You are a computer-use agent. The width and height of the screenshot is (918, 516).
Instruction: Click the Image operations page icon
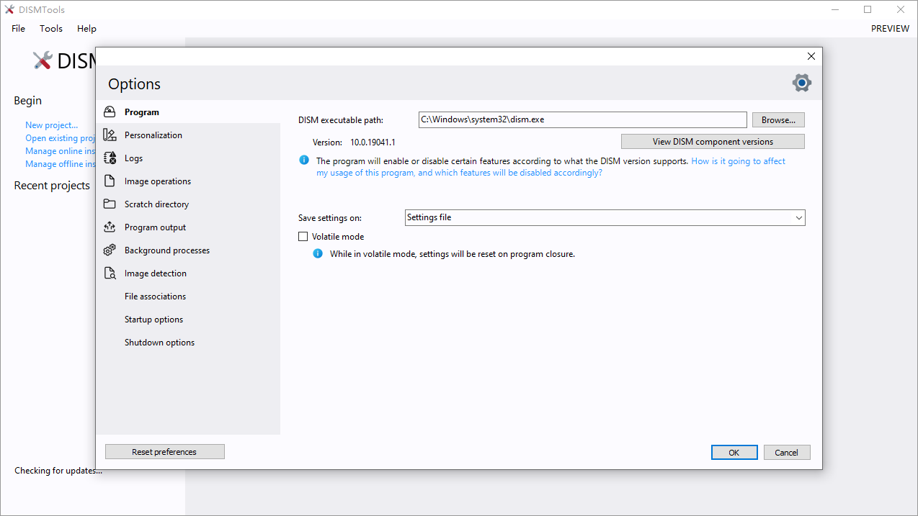click(x=110, y=181)
